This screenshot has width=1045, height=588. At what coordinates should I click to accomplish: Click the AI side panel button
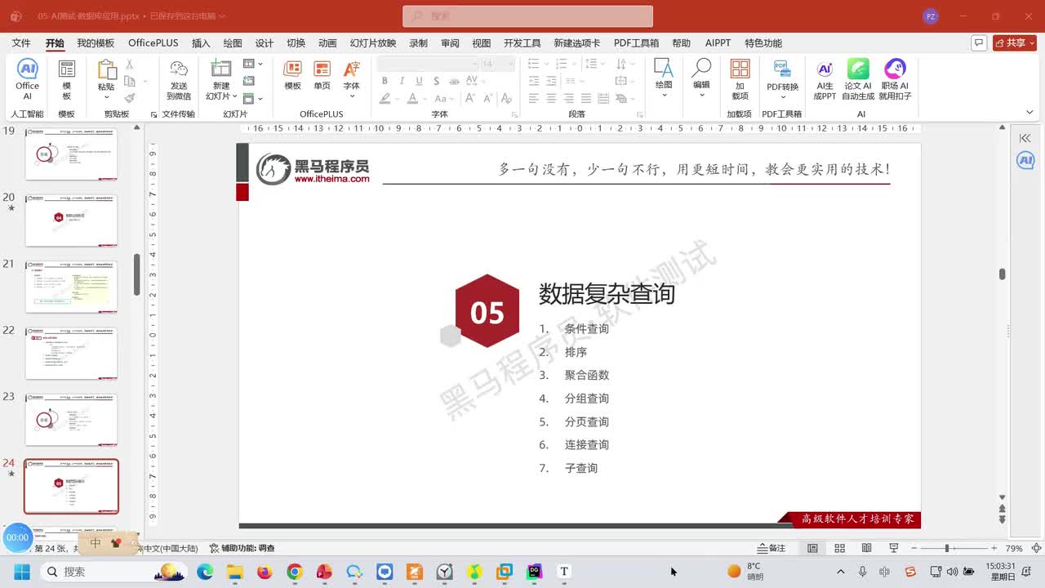point(1025,161)
